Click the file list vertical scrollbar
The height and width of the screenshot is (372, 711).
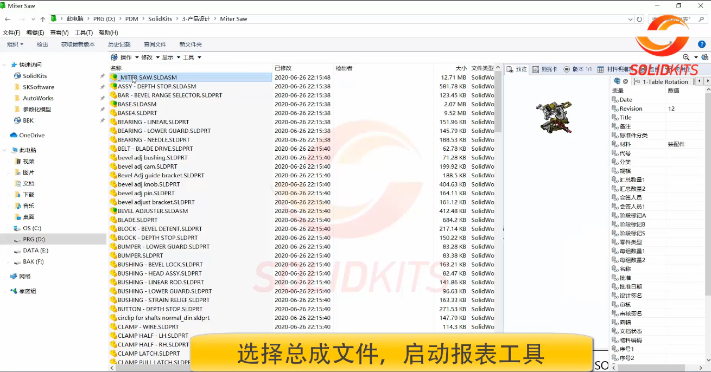[498, 103]
